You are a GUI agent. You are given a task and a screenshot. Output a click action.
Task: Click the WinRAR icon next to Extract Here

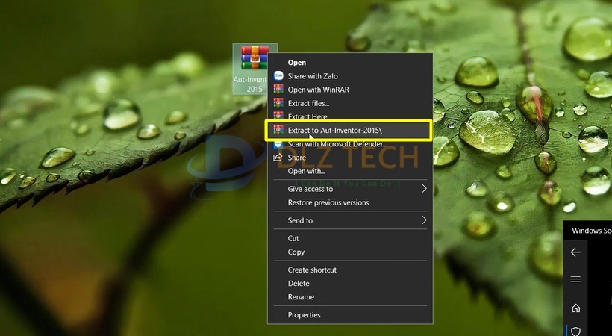[x=278, y=116]
